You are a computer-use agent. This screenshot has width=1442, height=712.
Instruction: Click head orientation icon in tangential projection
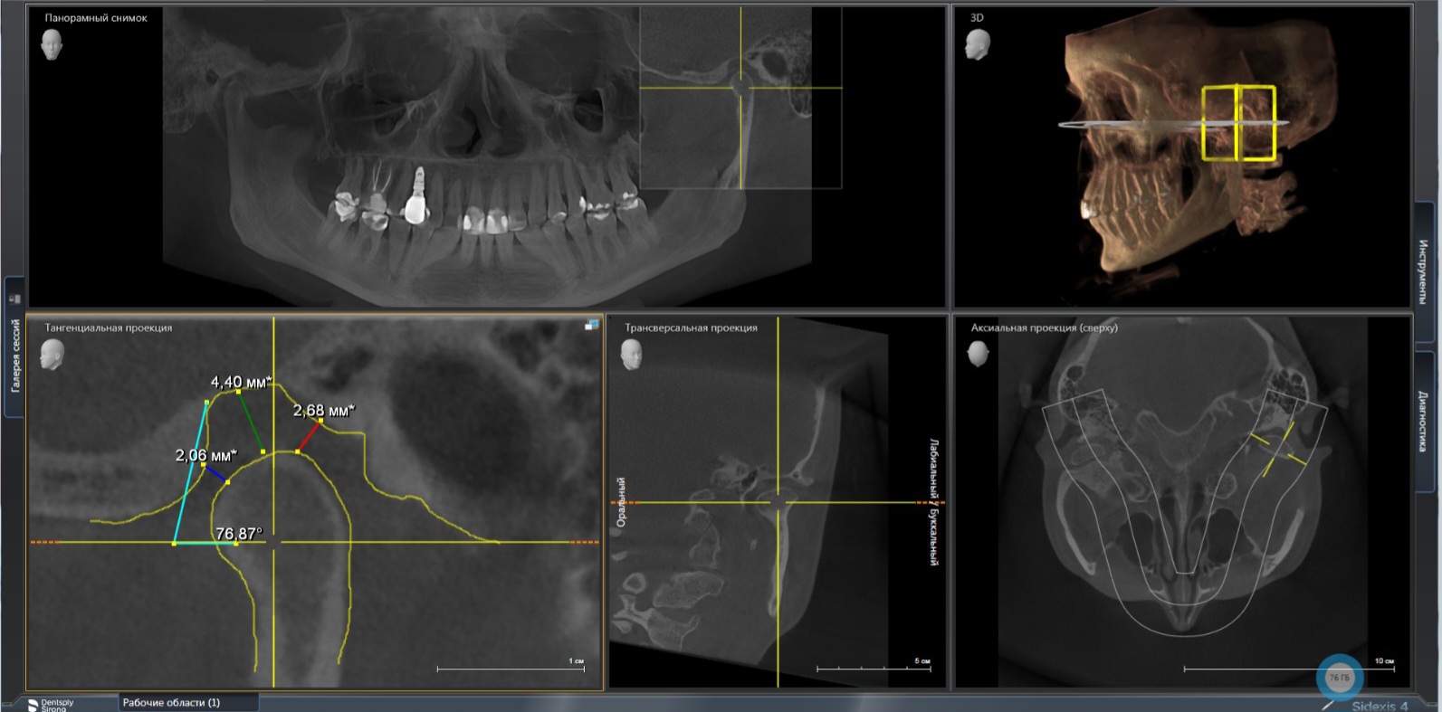click(52, 355)
